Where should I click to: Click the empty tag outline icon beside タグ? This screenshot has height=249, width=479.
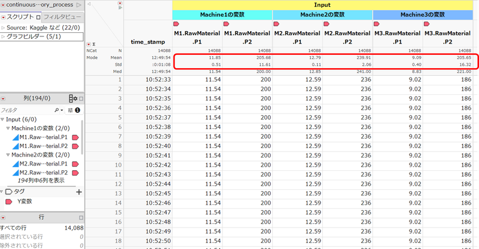9,192
